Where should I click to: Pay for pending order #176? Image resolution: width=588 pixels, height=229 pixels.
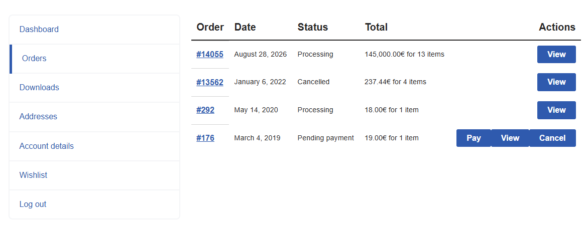tap(474, 138)
